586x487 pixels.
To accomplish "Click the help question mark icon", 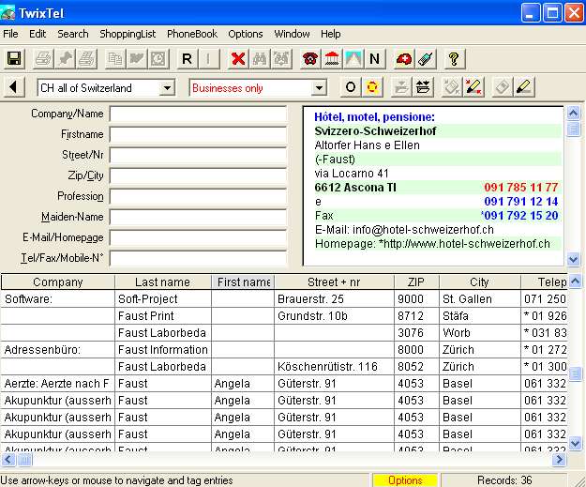I will (453, 59).
